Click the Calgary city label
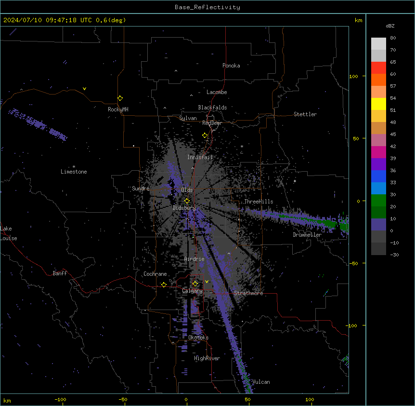The width and height of the screenshot is (415, 406). pos(193,291)
